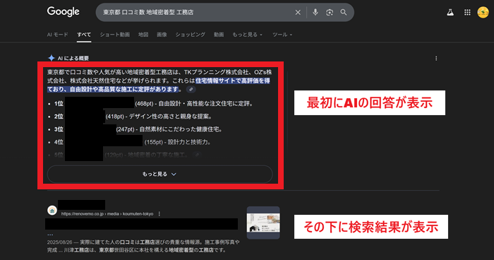494x260 pixels.
Task: Open the ショッピング tab
Action: [x=191, y=35]
